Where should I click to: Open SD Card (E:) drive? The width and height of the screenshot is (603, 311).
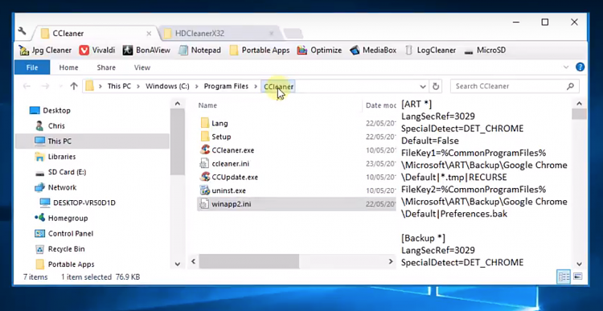[60, 172]
